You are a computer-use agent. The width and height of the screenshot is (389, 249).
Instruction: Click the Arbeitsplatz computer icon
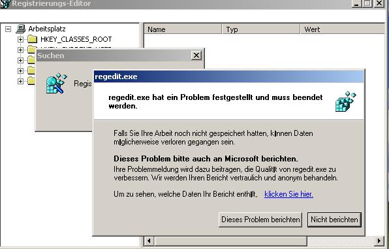pyautogui.click(x=21, y=29)
